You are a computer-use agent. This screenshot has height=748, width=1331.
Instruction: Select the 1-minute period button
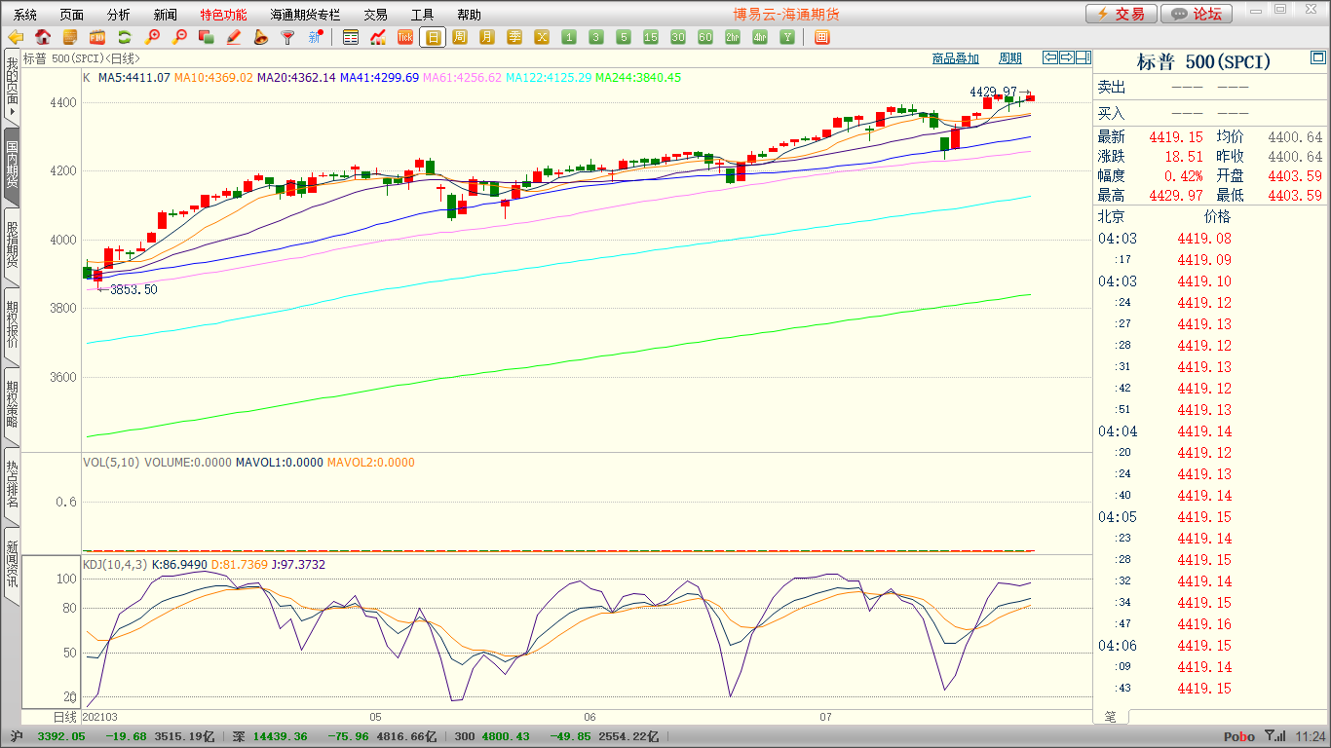click(569, 38)
